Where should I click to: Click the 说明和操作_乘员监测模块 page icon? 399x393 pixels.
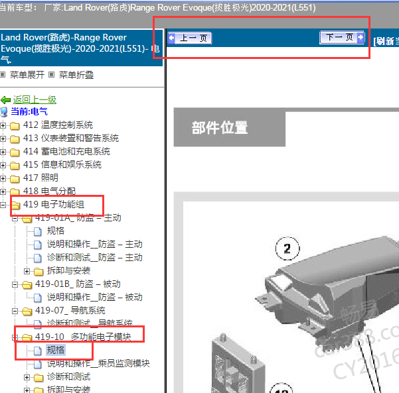click(38, 364)
